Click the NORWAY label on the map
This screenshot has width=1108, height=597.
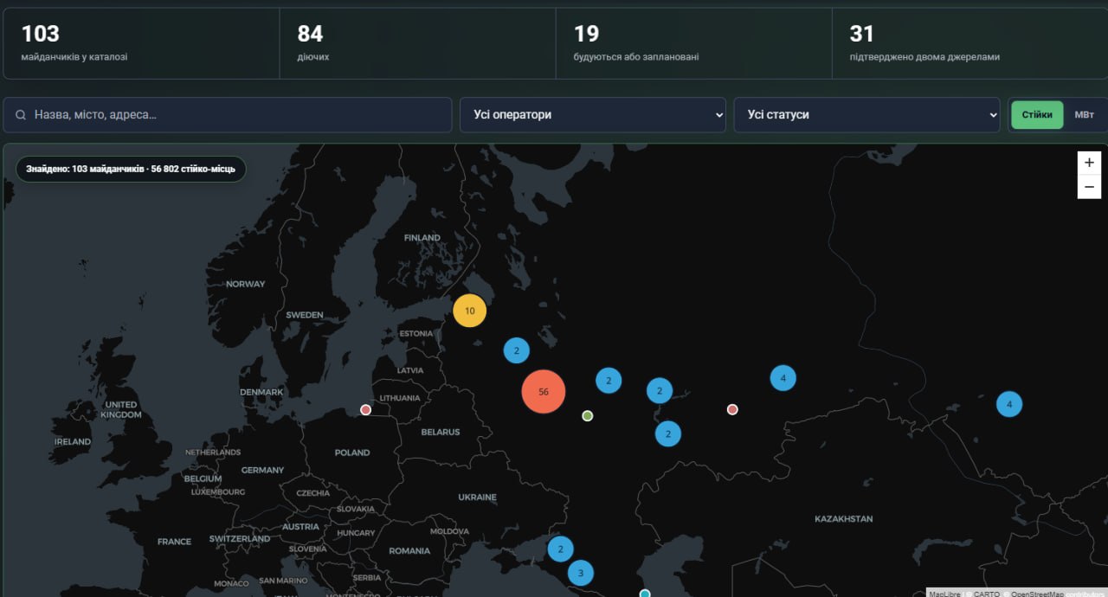click(x=246, y=284)
